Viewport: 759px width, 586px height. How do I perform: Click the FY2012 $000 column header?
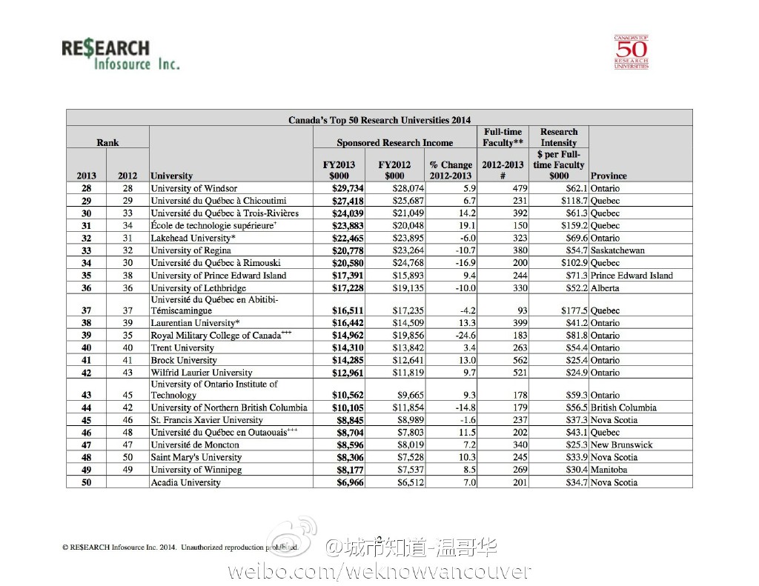pos(394,170)
